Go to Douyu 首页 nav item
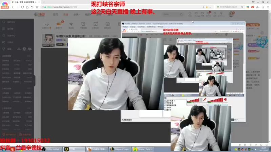 coord(56,15)
